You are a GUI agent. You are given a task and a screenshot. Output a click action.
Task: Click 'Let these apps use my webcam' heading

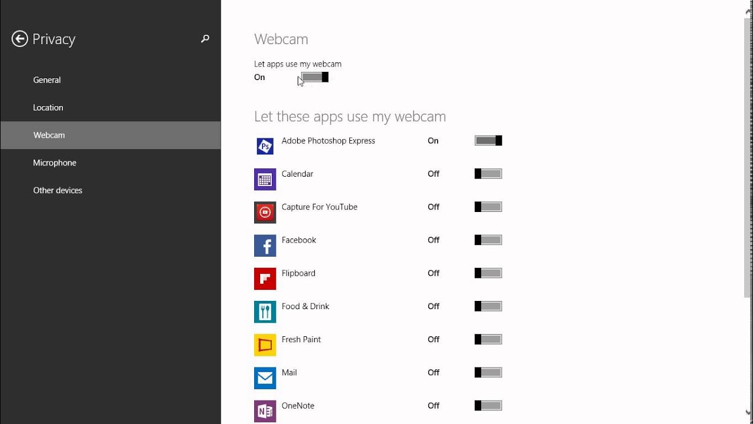[x=350, y=117]
